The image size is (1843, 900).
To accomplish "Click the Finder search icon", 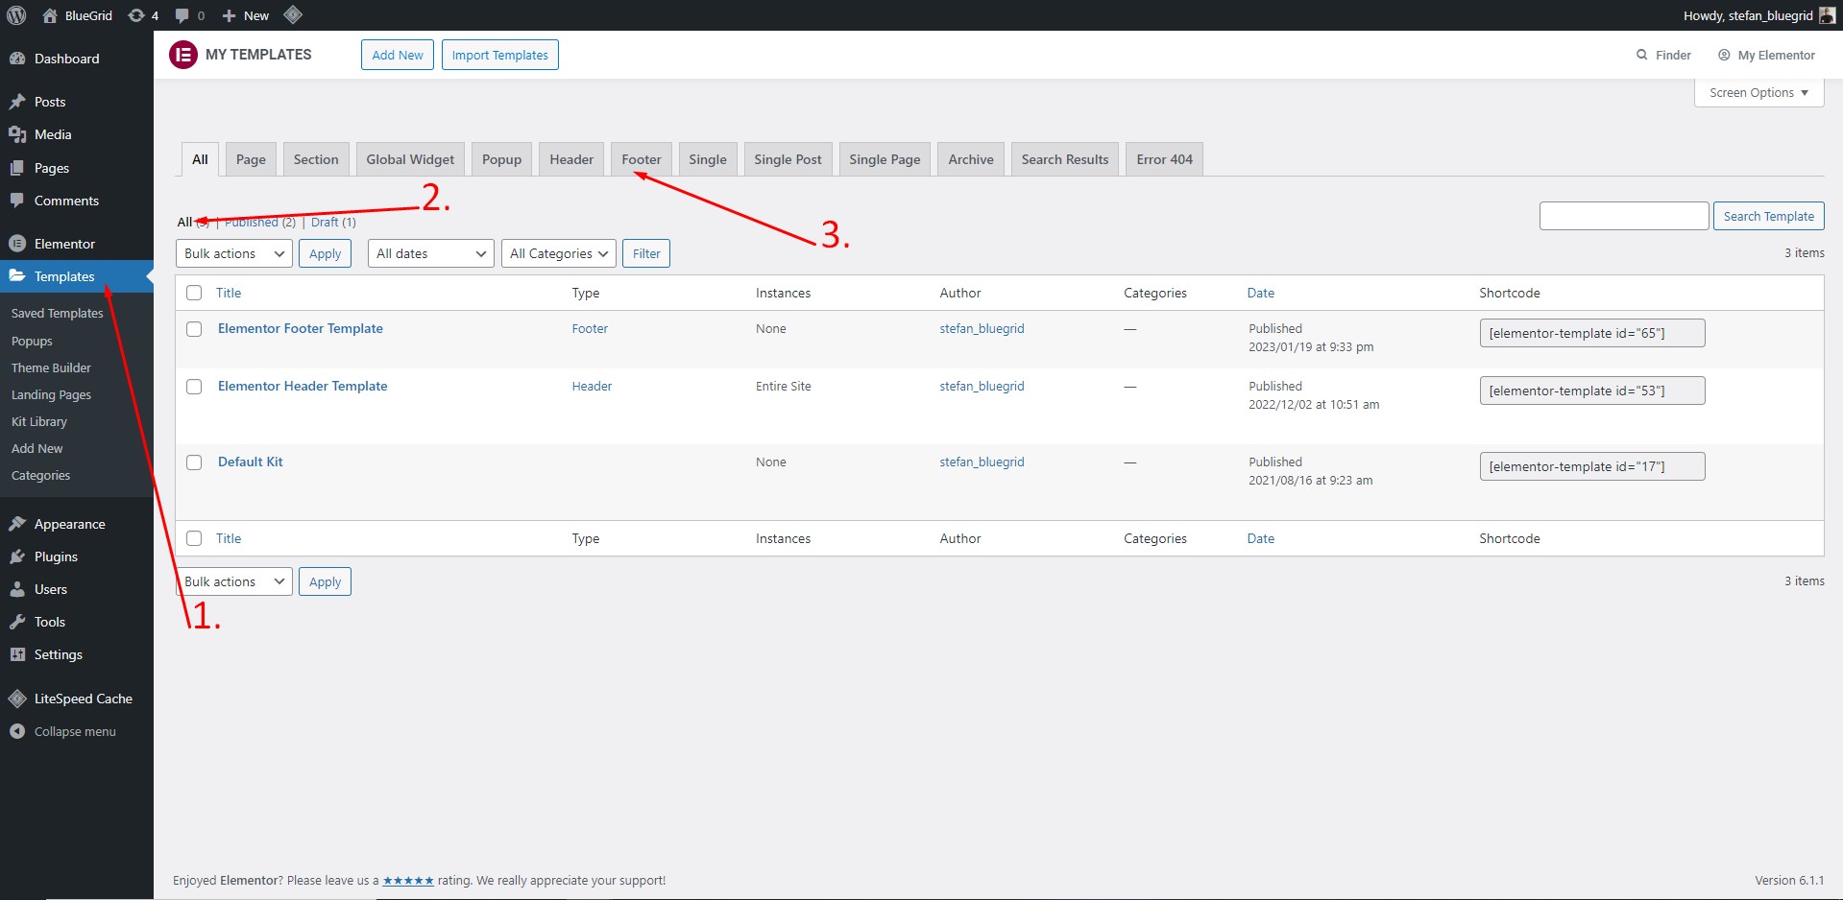I will [x=1642, y=55].
